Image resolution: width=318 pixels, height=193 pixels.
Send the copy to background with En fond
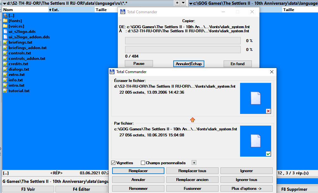[x=238, y=64]
